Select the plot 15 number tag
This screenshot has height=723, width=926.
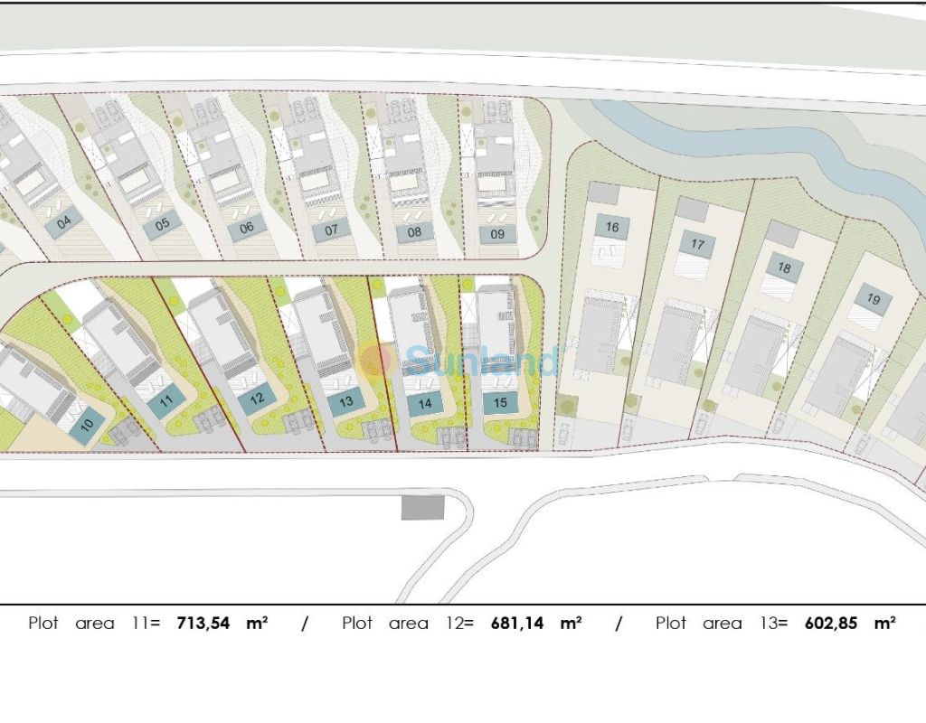(x=501, y=403)
